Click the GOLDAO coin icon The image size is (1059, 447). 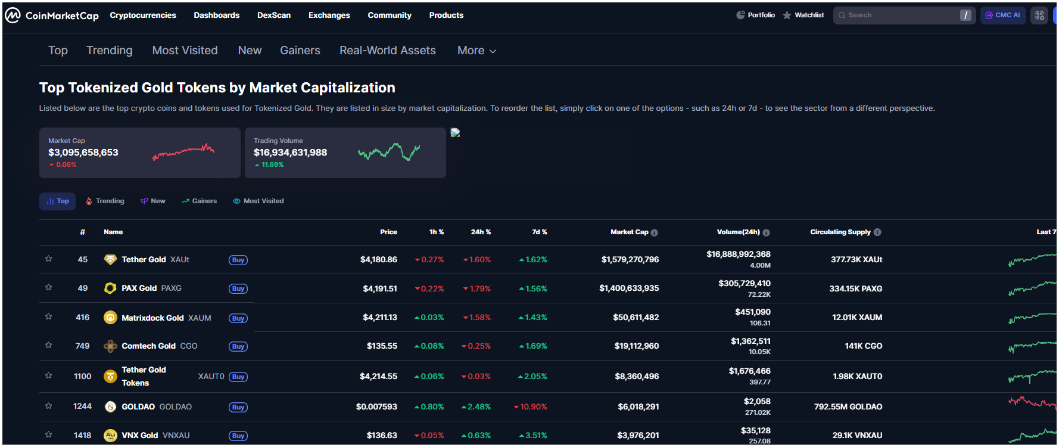[110, 407]
